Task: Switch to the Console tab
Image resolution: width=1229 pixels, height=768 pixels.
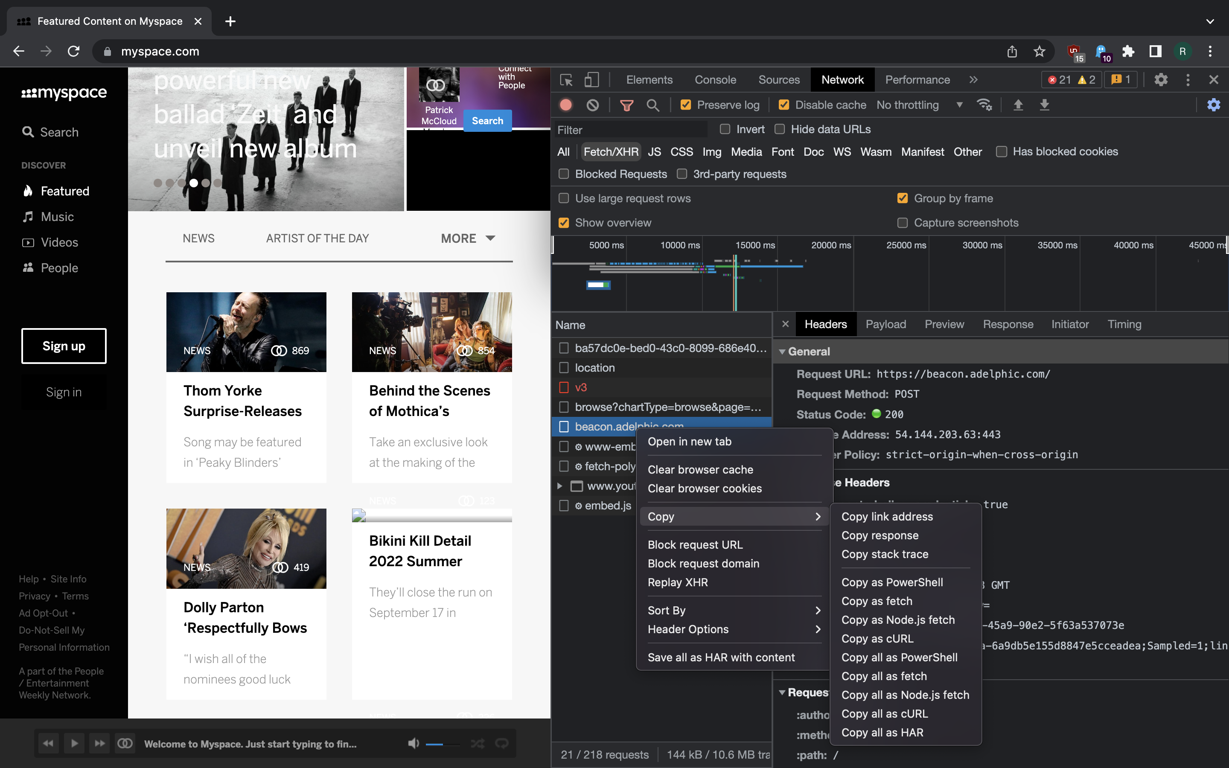Action: (x=715, y=80)
